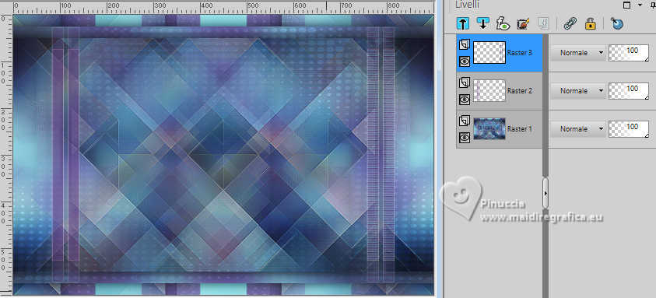
Task: Hide the Raster 2 layer
Action: 465,99
